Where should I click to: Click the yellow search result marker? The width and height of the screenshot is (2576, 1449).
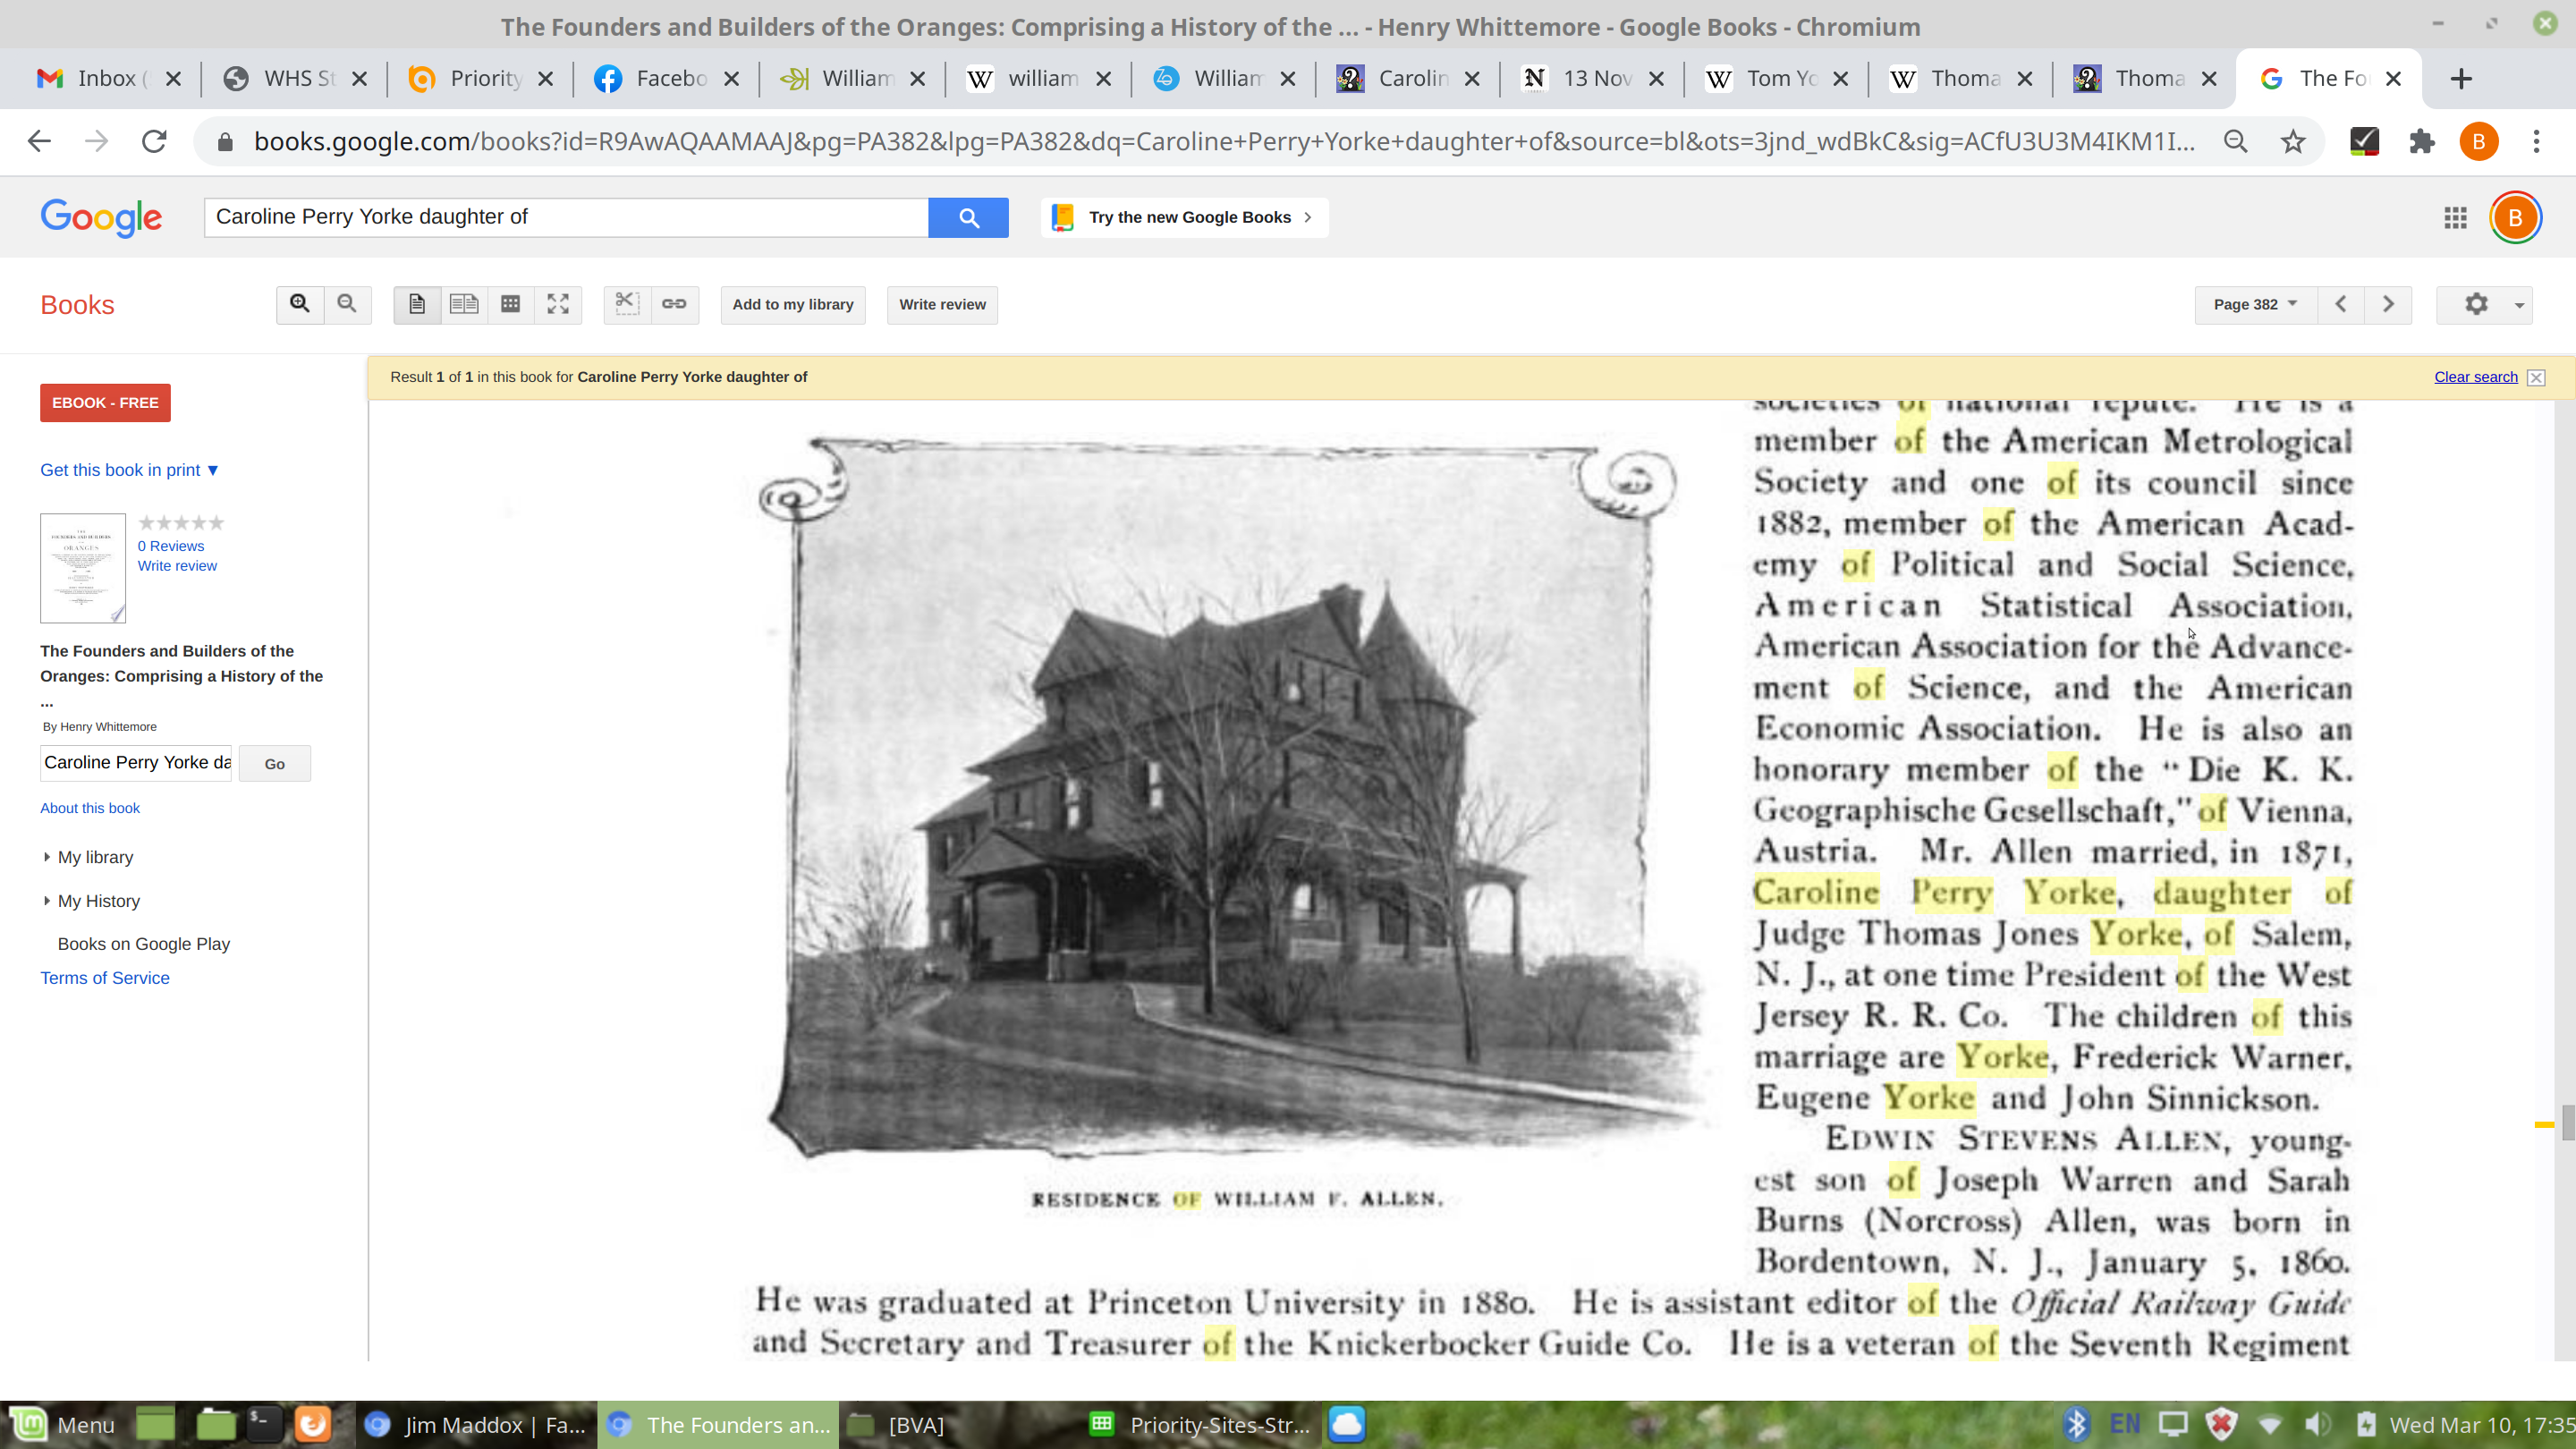point(2544,1125)
